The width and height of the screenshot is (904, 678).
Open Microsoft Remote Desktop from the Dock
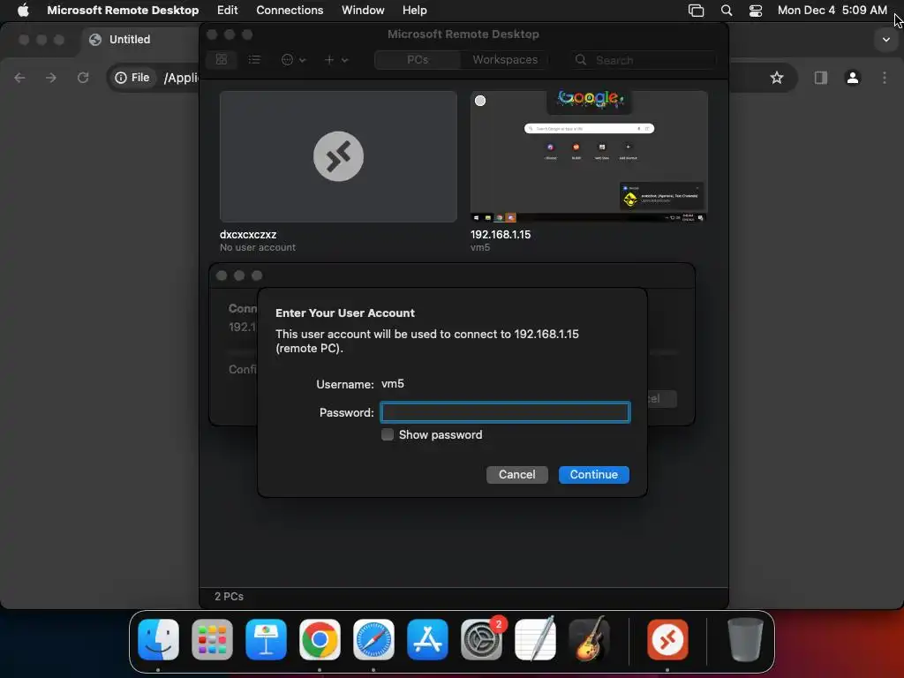tap(667, 639)
